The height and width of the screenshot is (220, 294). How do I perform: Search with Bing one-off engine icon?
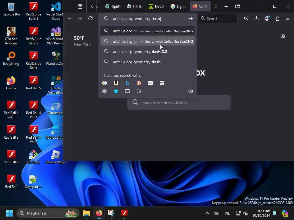[127, 83]
